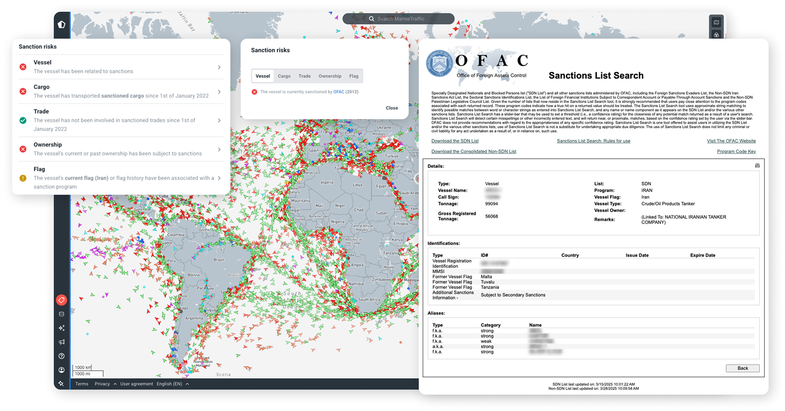Open the Privacy caret menu in the footer
This screenshot has width=785, height=411.
click(115, 384)
